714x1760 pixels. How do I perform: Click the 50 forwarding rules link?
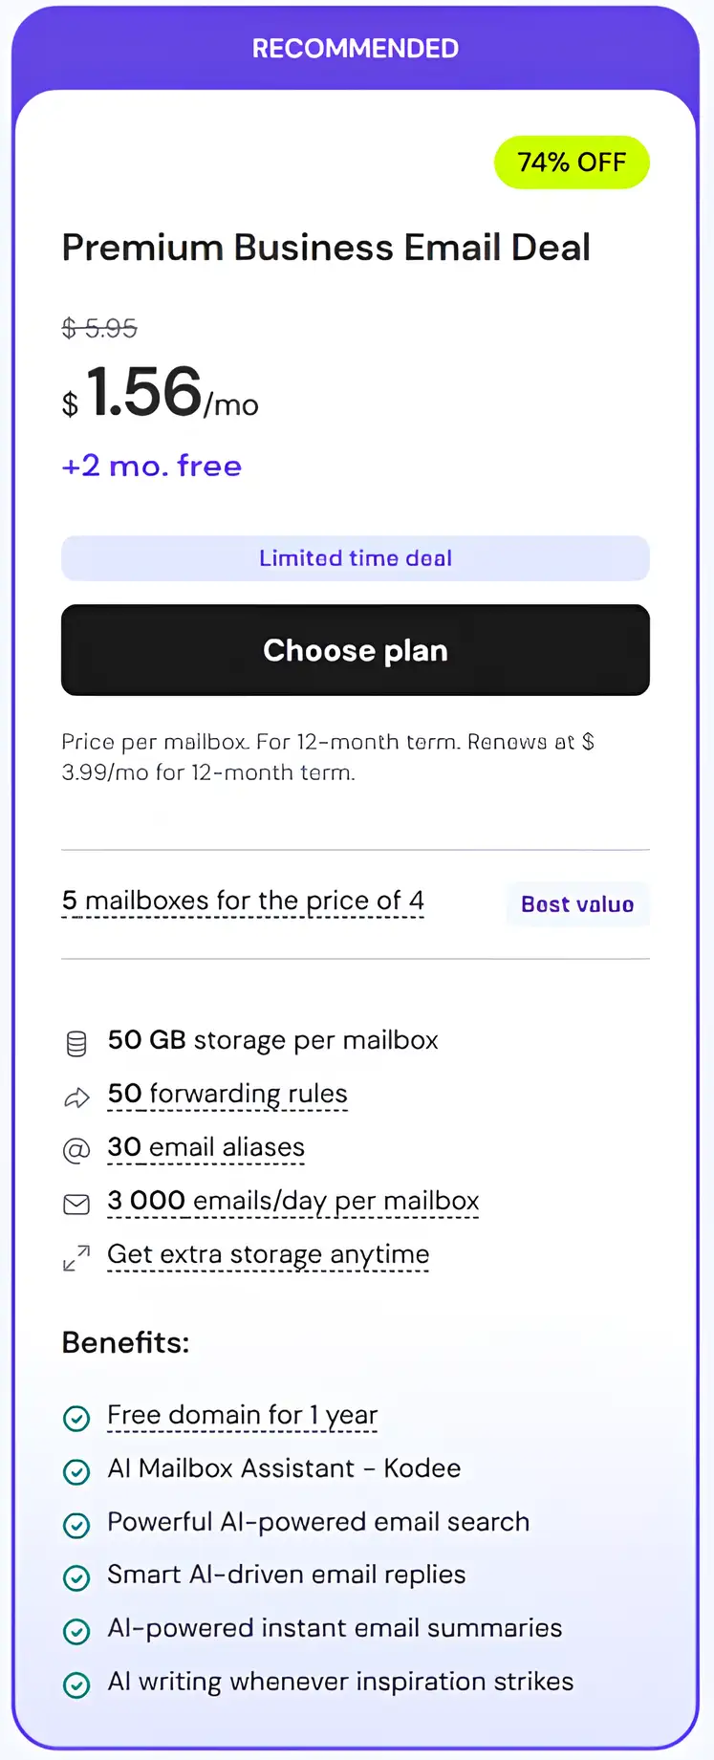(x=227, y=1094)
